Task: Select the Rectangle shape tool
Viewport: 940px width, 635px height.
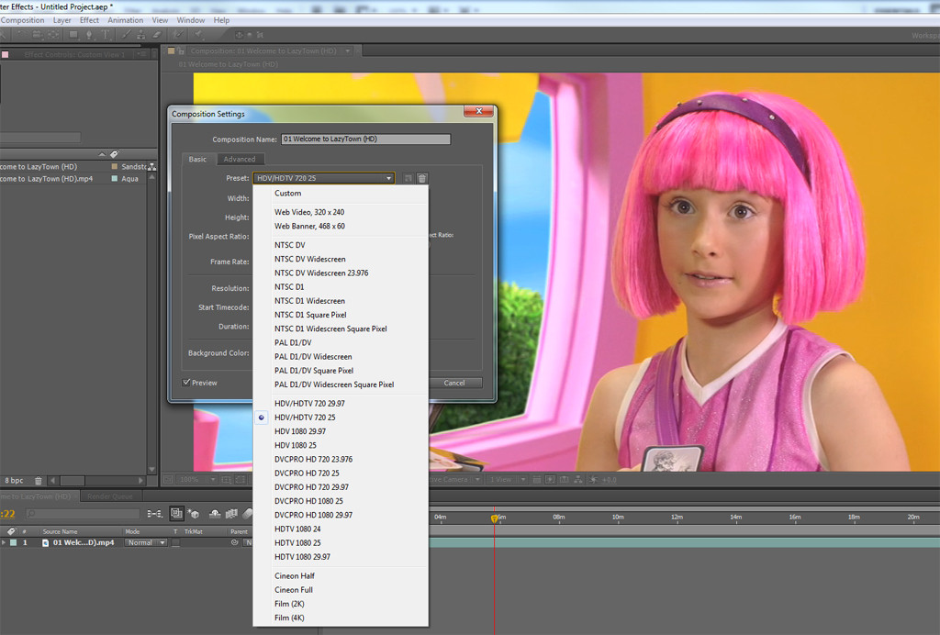Action: pos(73,35)
